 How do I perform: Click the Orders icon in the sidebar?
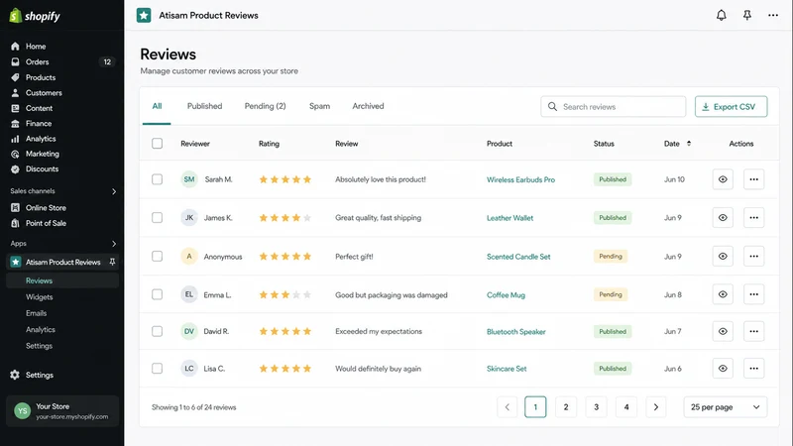tap(15, 61)
